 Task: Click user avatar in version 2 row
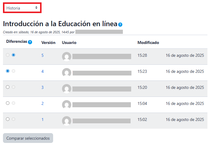(x=67, y=104)
